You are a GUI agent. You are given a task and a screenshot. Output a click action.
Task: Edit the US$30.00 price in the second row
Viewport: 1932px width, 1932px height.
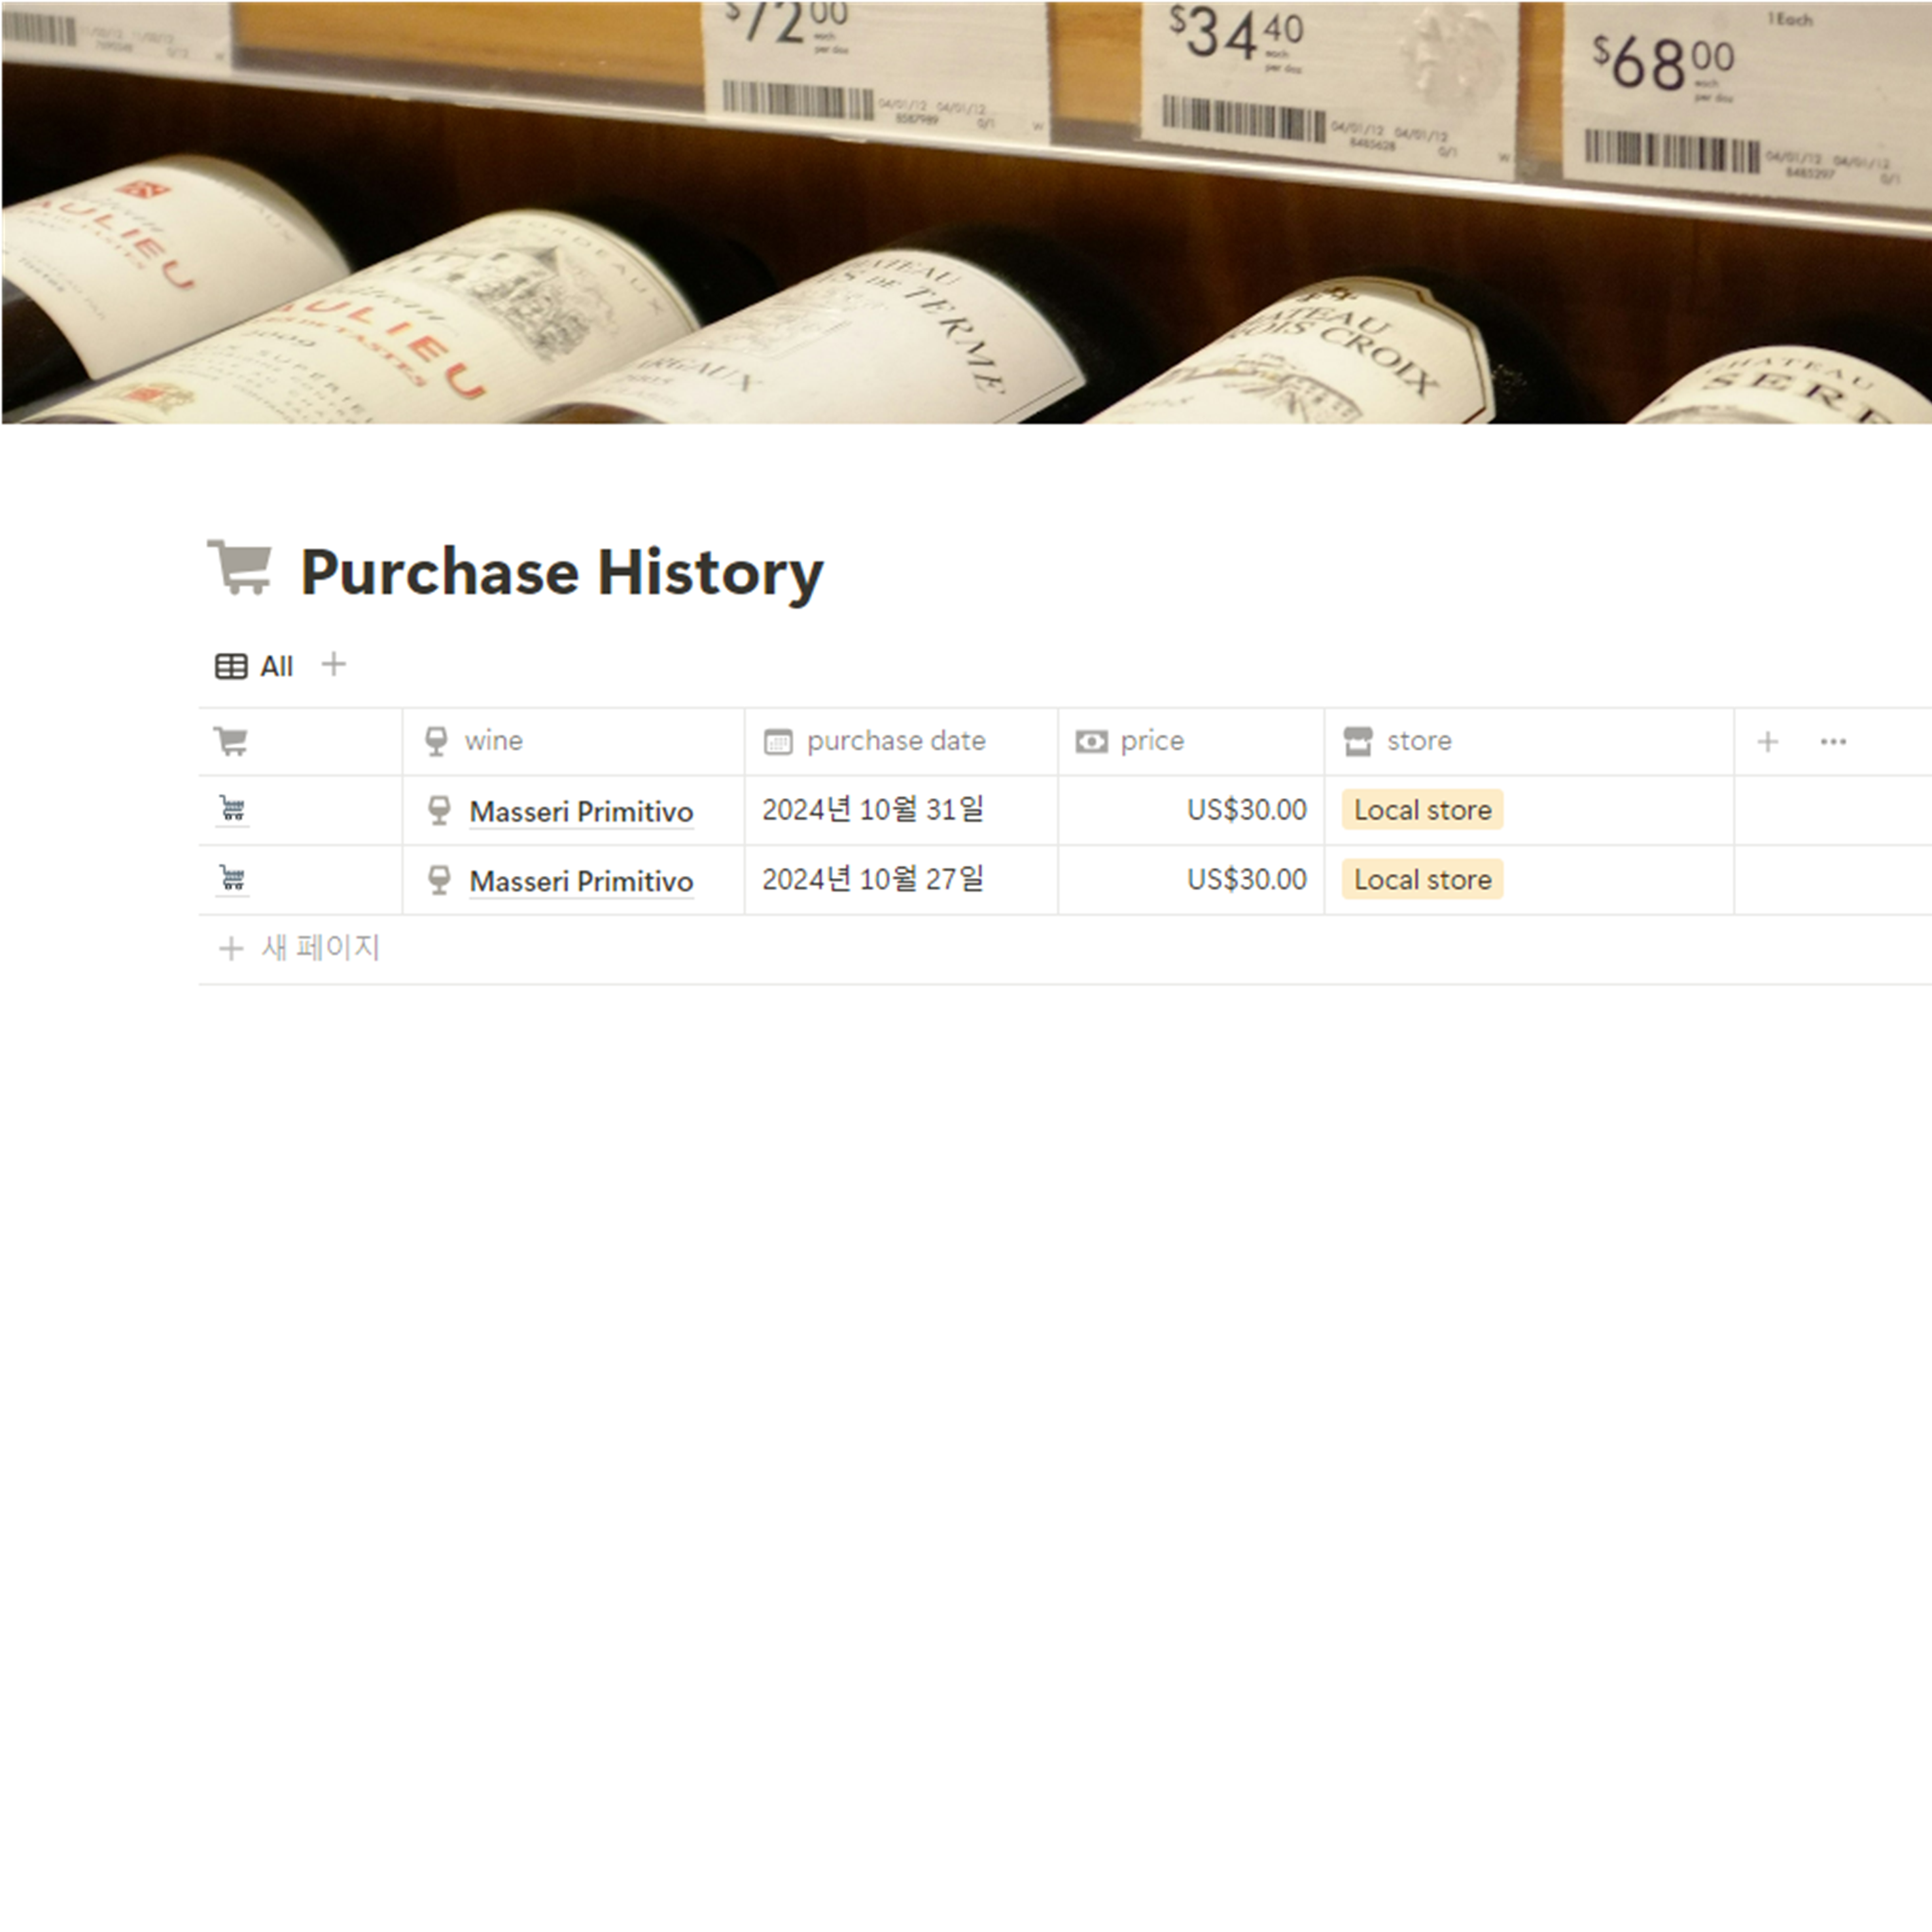(1191, 880)
